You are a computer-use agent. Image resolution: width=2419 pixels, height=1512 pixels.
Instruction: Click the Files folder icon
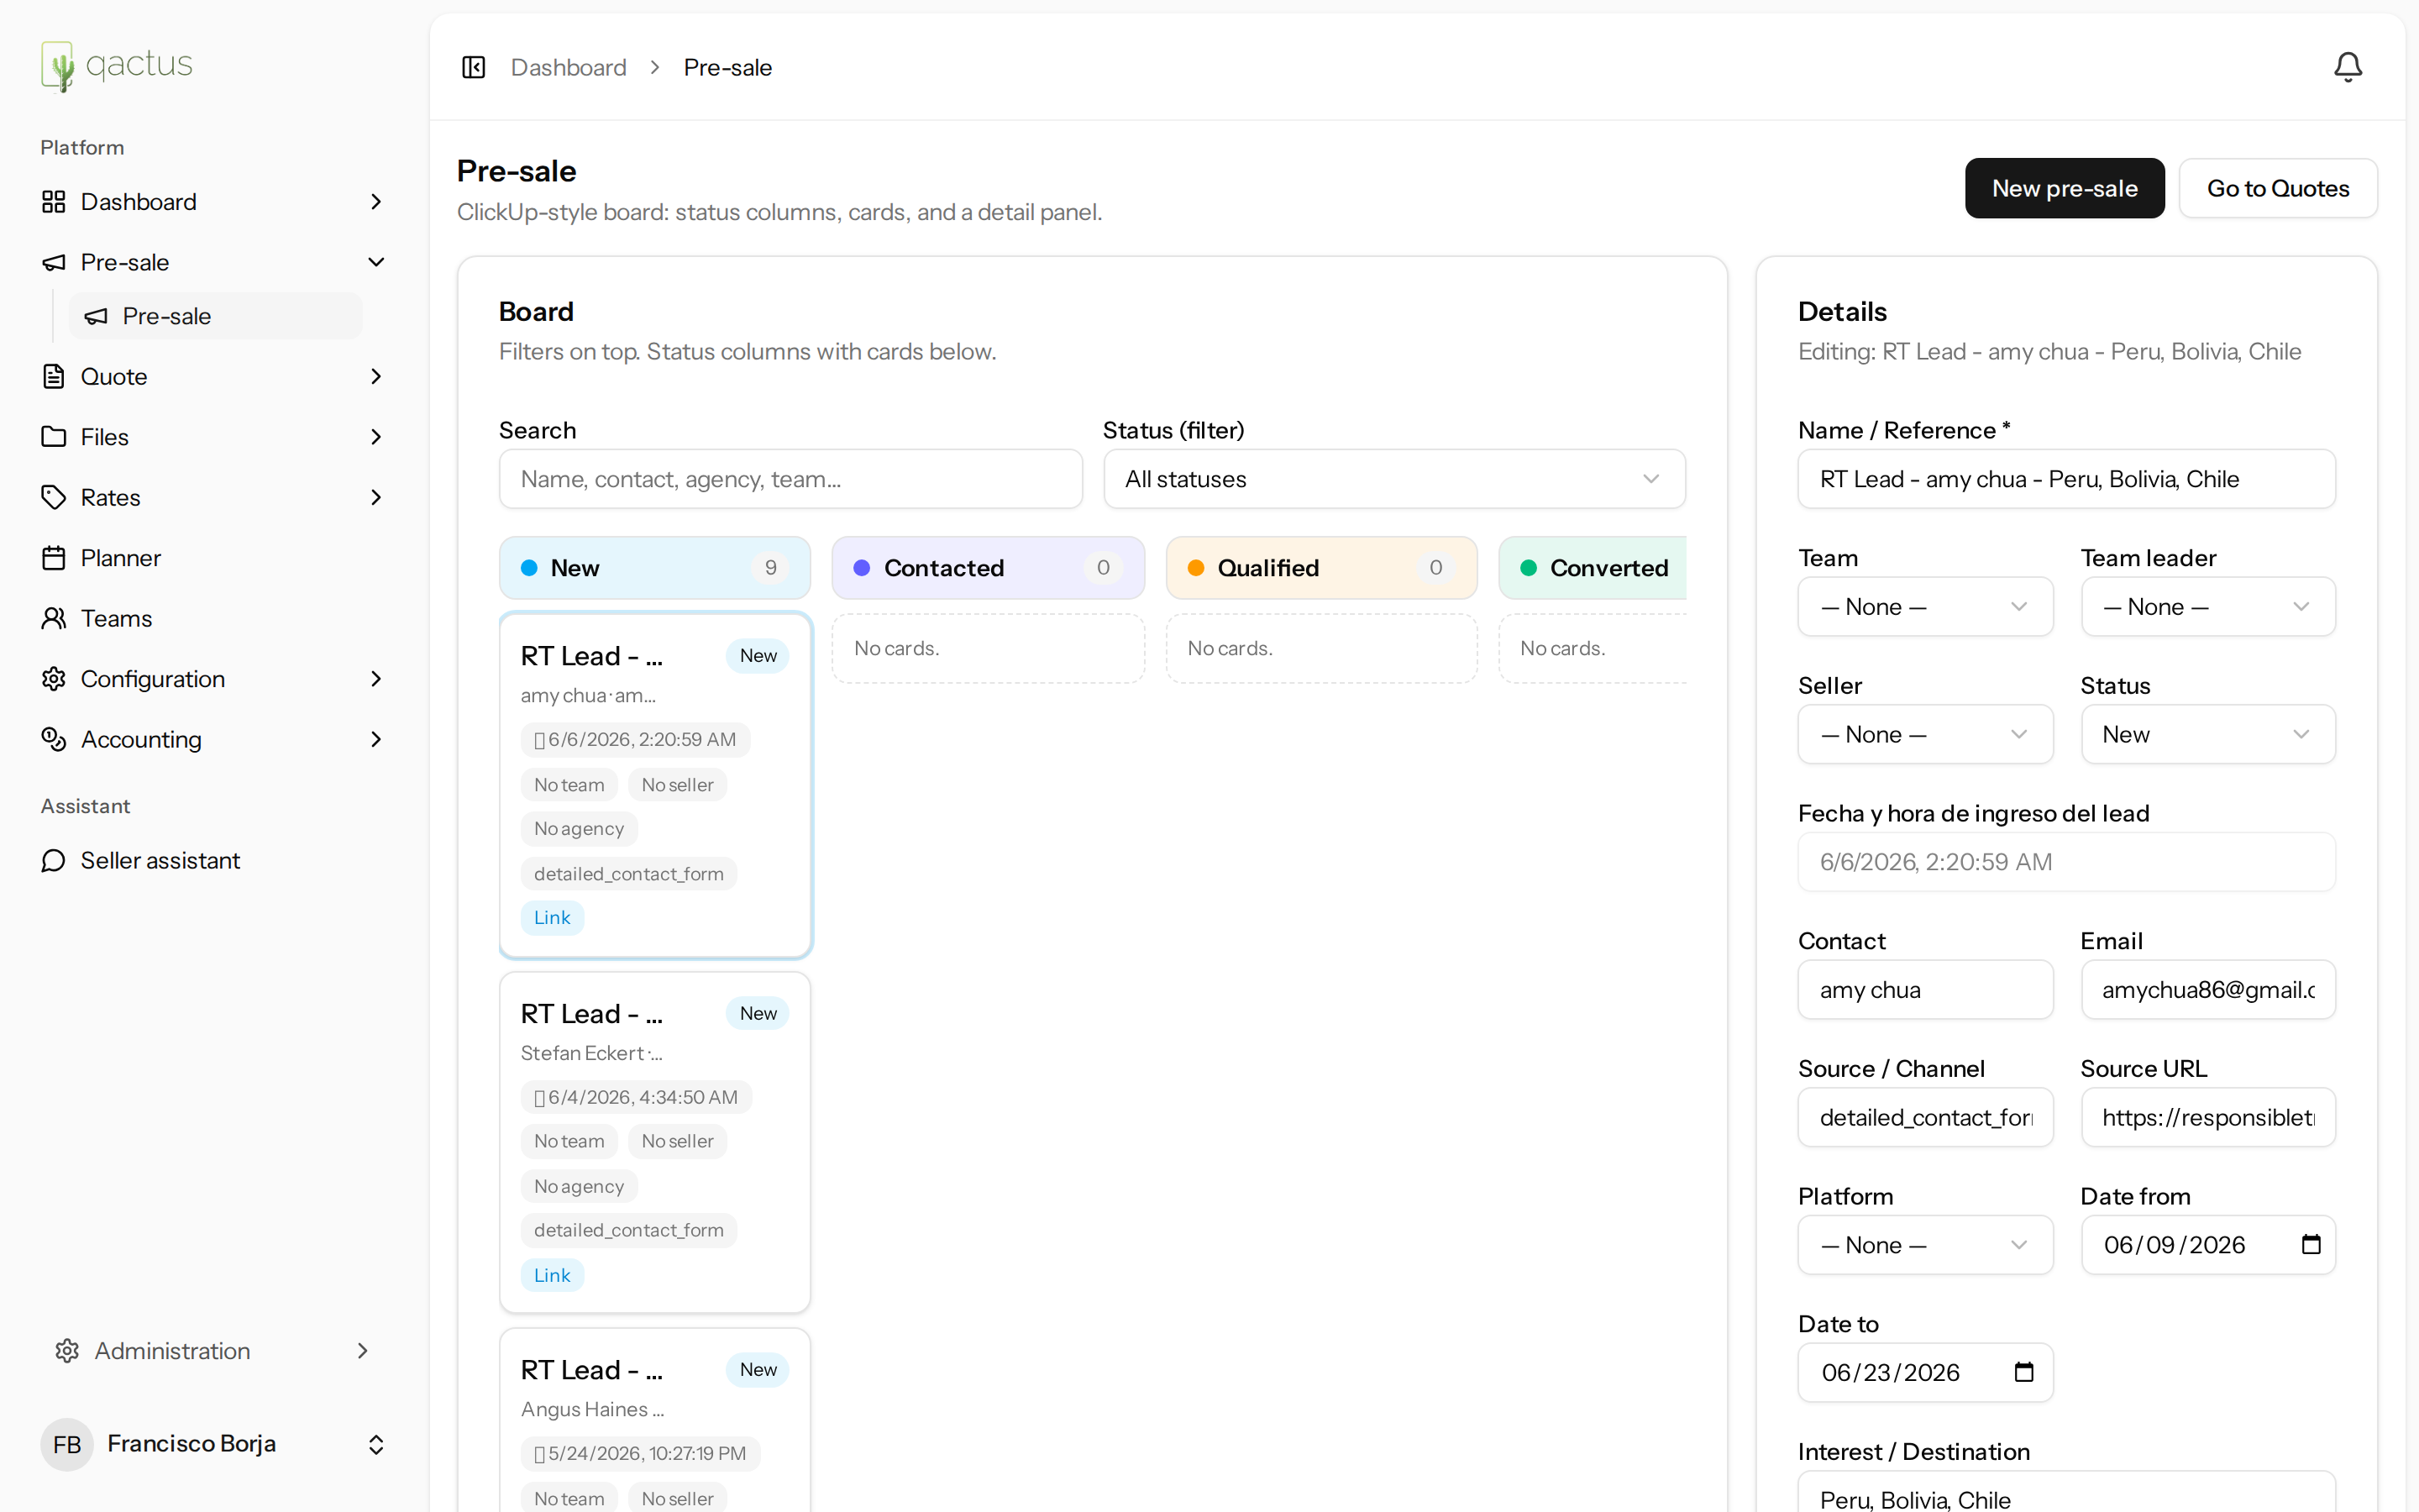click(x=54, y=437)
